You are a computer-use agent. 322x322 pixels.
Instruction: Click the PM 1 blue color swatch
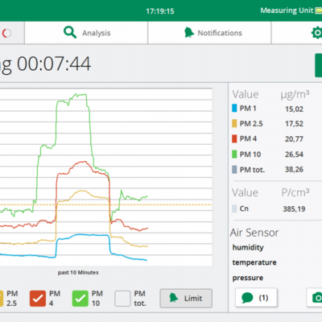point(234,108)
